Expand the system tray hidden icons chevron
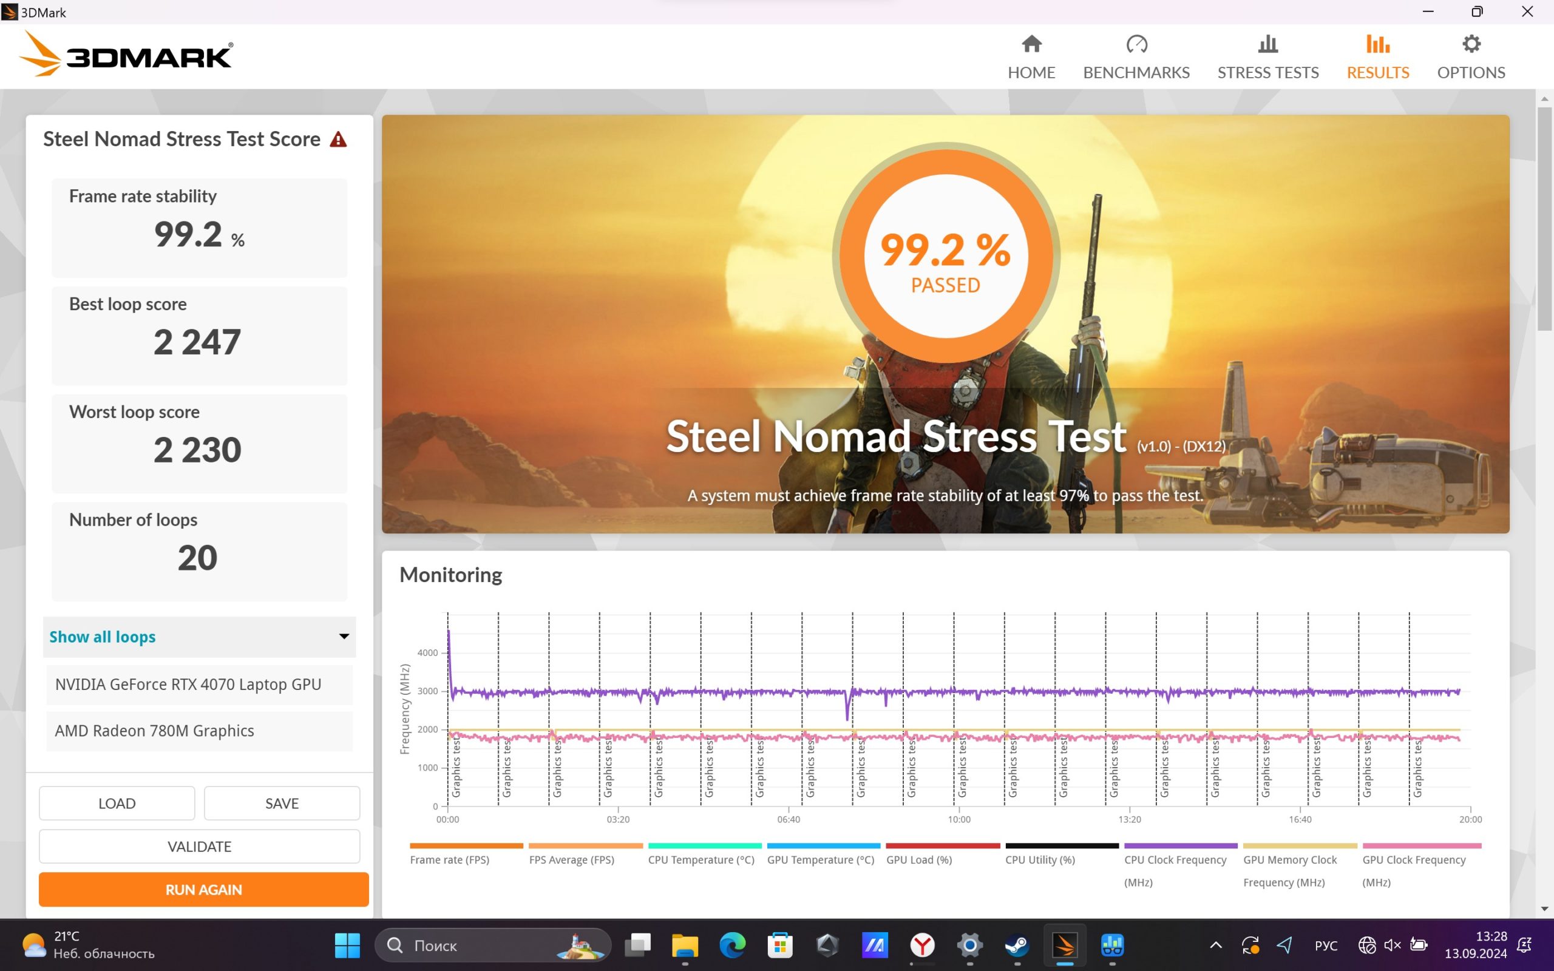The height and width of the screenshot is (971, 1554). pos(1216,945)
